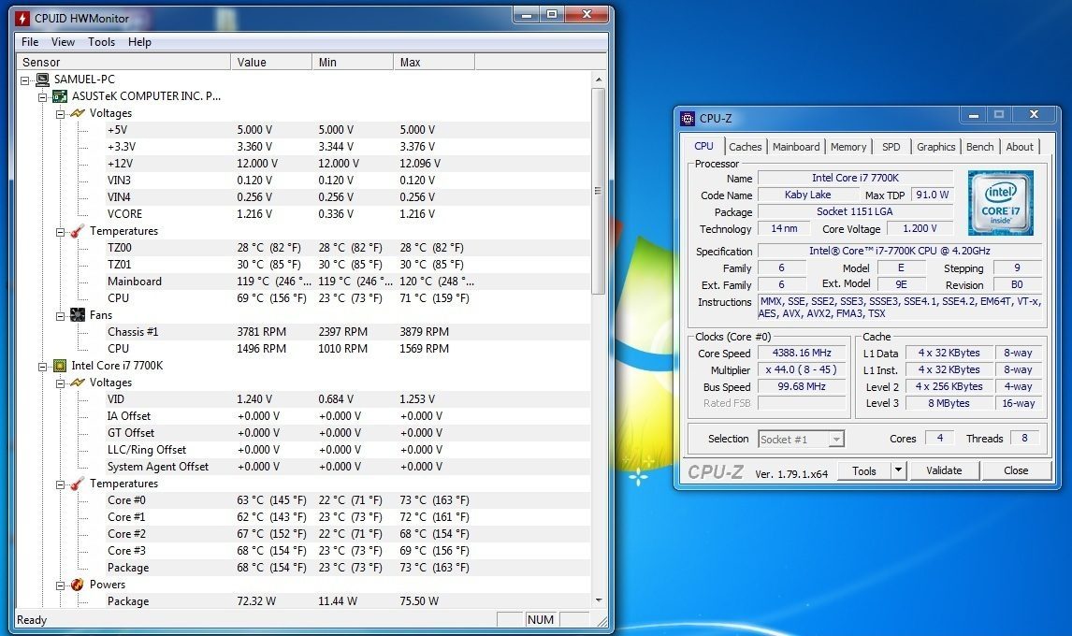The height and width of the screenshot is (636, 1072).
Task: Click the HWMonitor vertical scrollbar thumb
Action: pos(599,191)
